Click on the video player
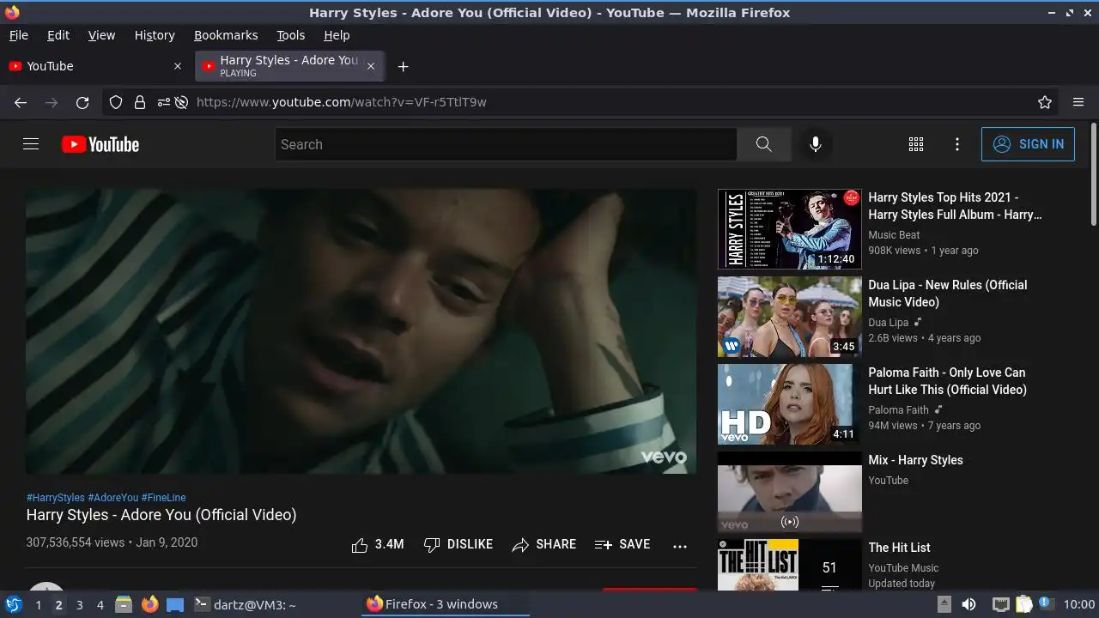Image resolution: width=1099 pixels, height=618 pixels. tap(361, 331)
